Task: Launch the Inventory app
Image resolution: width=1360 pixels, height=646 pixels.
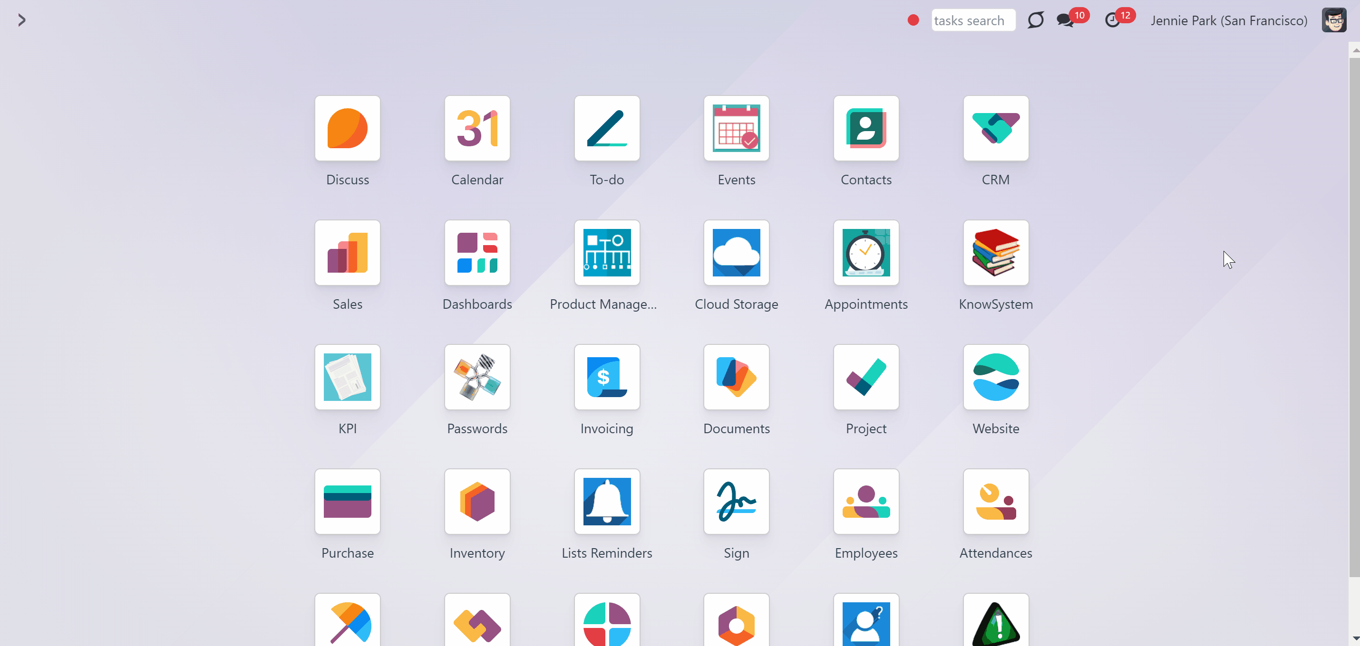Action: pos(477,502)
